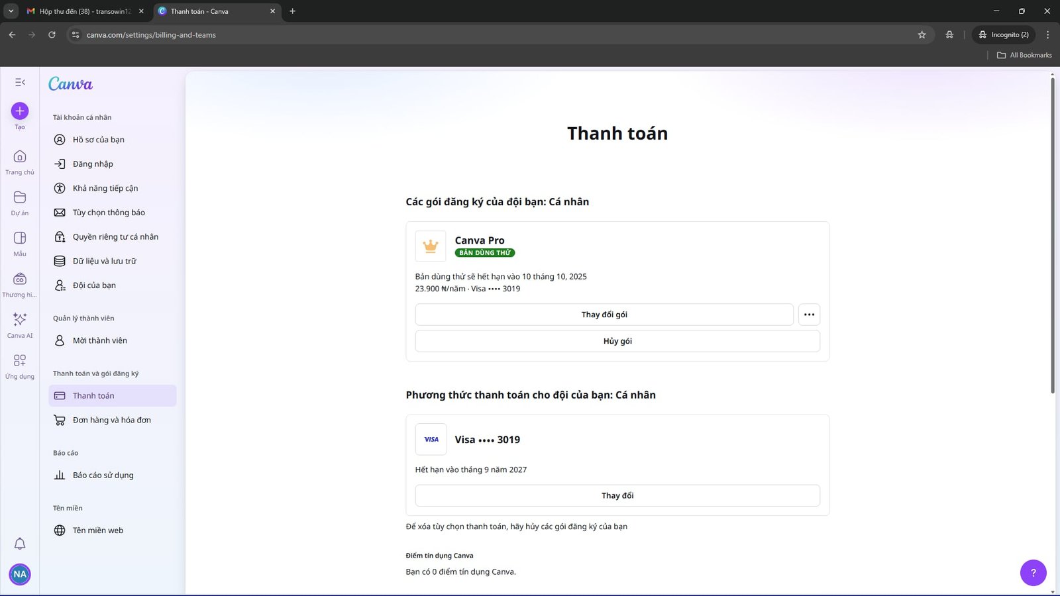
Task: Open the Home icon in left rail
Action: [x=20, y=157]
